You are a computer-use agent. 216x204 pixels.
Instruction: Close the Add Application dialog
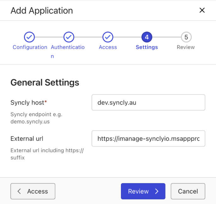pos(202,10)
